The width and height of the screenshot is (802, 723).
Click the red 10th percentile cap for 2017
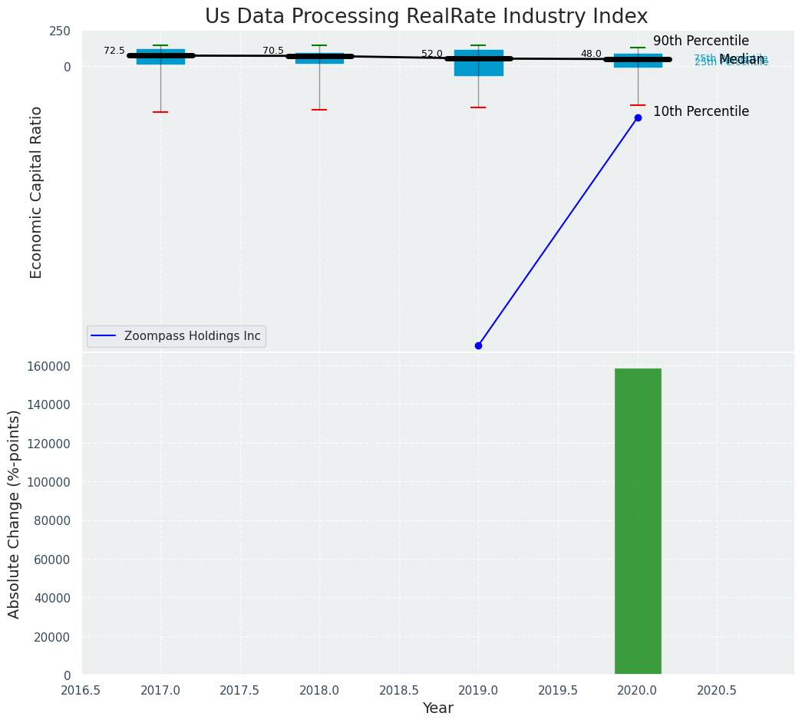[x=160, y=112]
